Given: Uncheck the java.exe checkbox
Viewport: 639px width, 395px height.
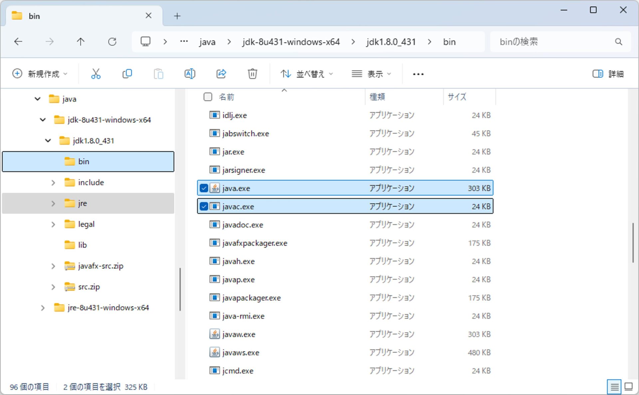Looking at the screenshot, I should (x=204, y=188).
